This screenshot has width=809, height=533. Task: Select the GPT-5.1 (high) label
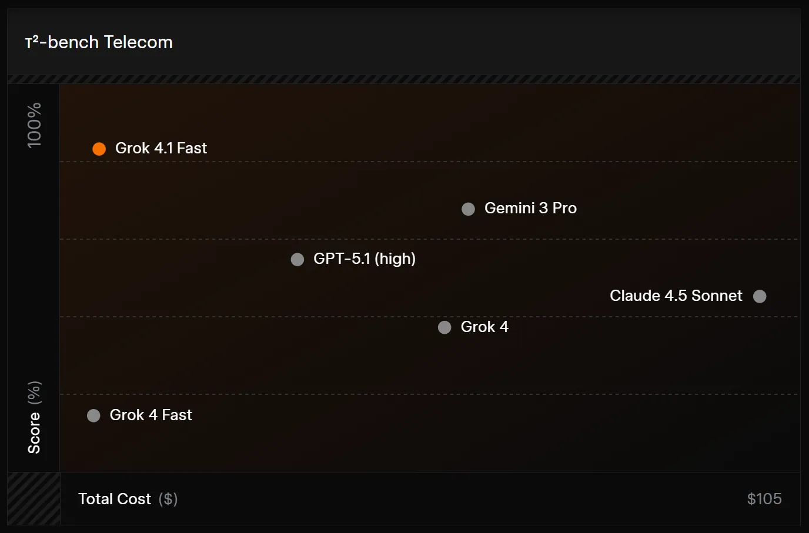point(365,259)
